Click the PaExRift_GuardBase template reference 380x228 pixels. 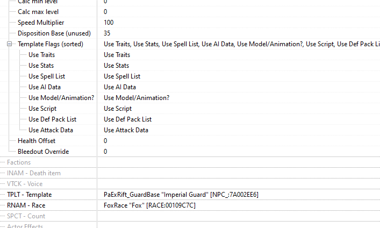click(181, 195)
